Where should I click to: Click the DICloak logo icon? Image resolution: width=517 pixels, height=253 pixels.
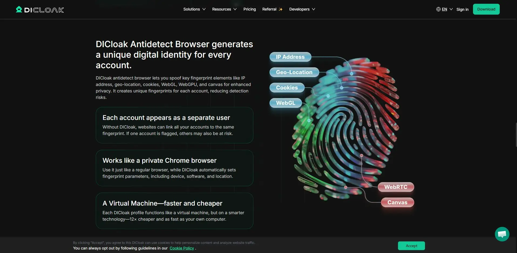click(19, 9)
